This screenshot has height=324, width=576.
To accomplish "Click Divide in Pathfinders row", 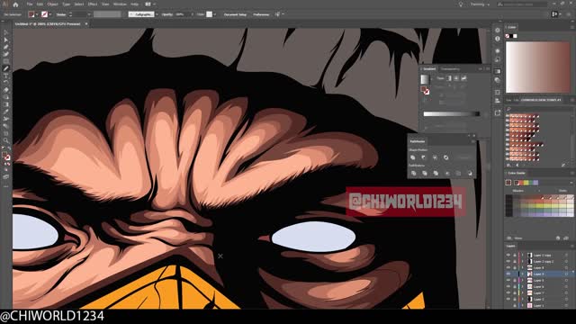I will click(x=414, y=173).
